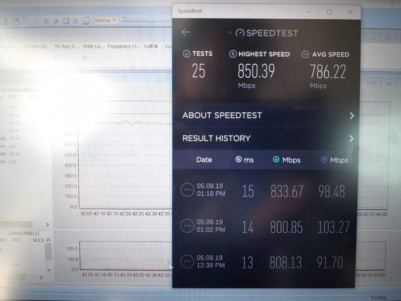Click the Avg Speed wave icon
This screenshot has width=401, height=301.
[x=305, y=55]
